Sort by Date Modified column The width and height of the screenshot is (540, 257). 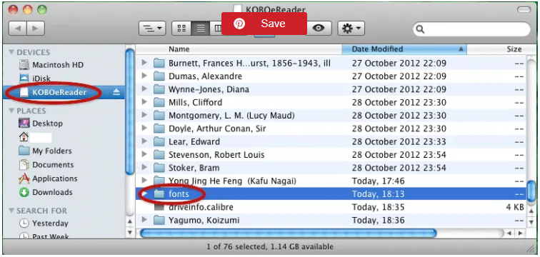pyautogui.click(x=404, y=49)
